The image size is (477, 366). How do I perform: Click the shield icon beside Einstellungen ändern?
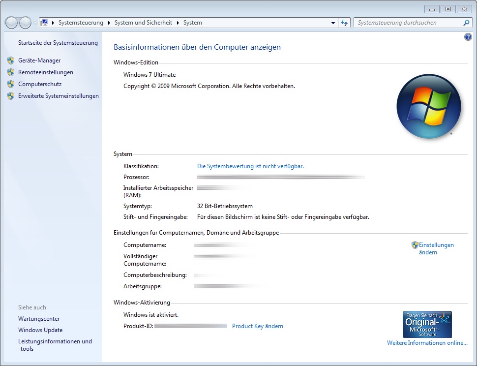(x=415, y=245)
